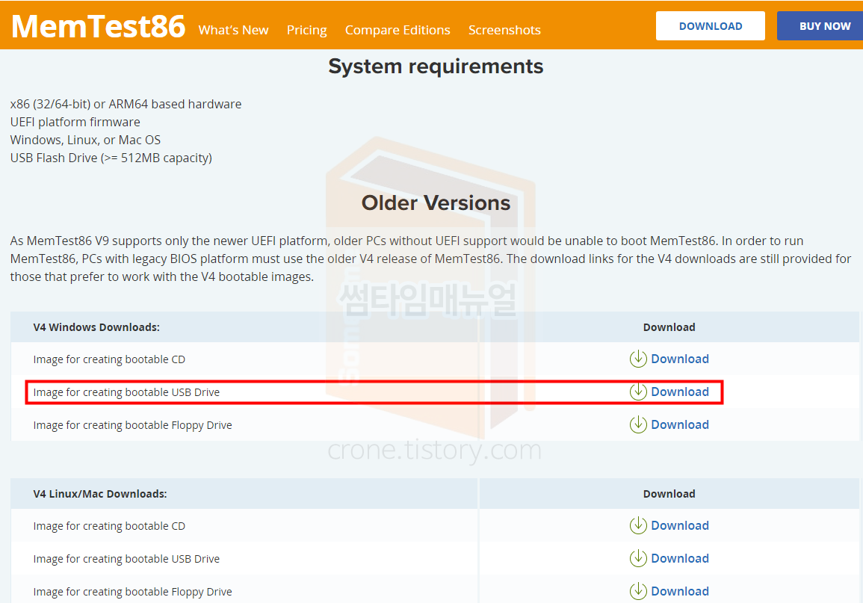Click 'Image for creating bootable Floppy Drive' in Windows table
This screenshot has width=863, height=603.
(132, 425)
